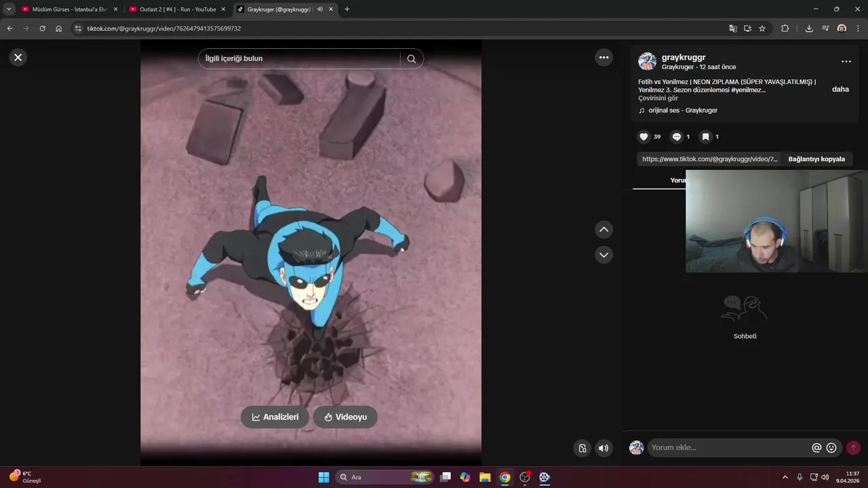Image resolution: width=868 pixels, height=488 pixels.
Task: Focus the 'Yorum ekle...' comment field
Action: [x=729, y=447]
